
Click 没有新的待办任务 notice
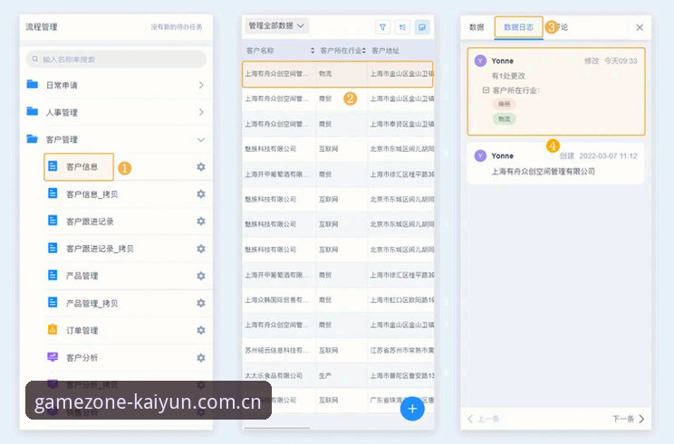point(177,27)
